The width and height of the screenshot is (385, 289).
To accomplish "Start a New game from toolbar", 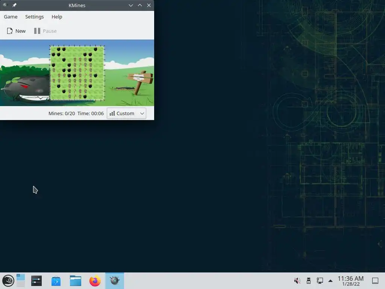I will [16, 31].
